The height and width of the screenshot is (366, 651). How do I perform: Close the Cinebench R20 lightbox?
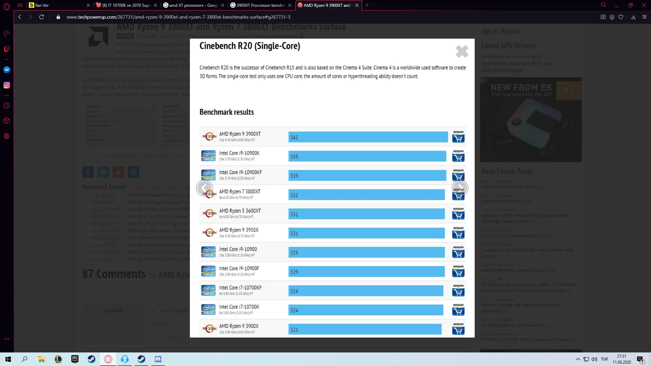(x=462, y=52)
